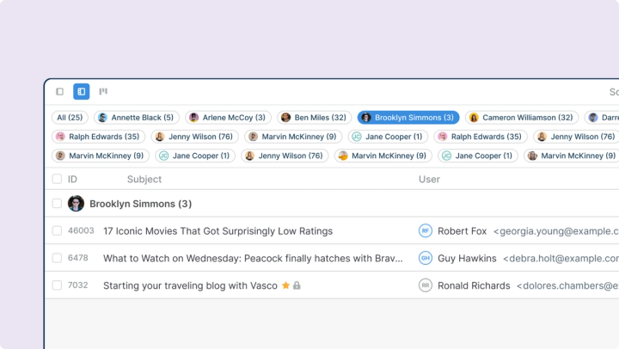The width and height of the screenshot is (619, 349).
Task: Switch to the kanban board view icon
Action: point(103,92)
